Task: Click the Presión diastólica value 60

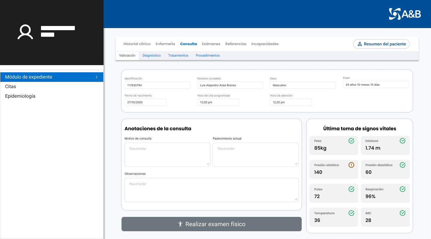Action: [x=368, y=172]
